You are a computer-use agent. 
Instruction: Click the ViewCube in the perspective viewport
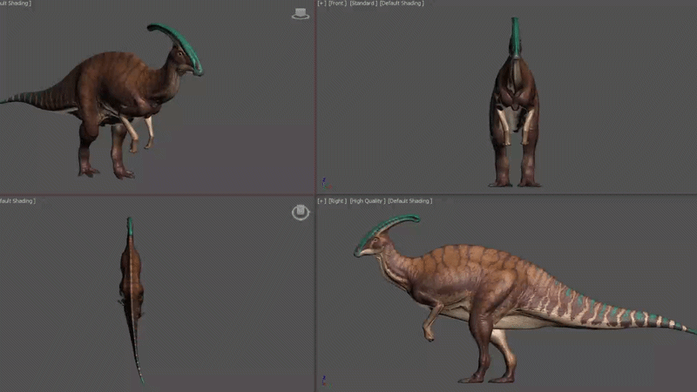coord(301,14)
